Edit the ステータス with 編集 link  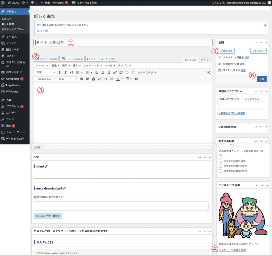(247, 58)
